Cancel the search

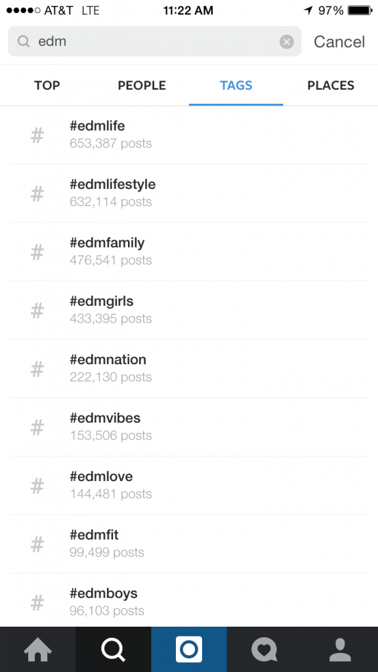coord(339,41)
